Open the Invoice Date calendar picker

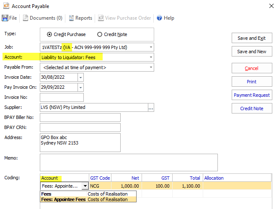click(x=80, y=77)
